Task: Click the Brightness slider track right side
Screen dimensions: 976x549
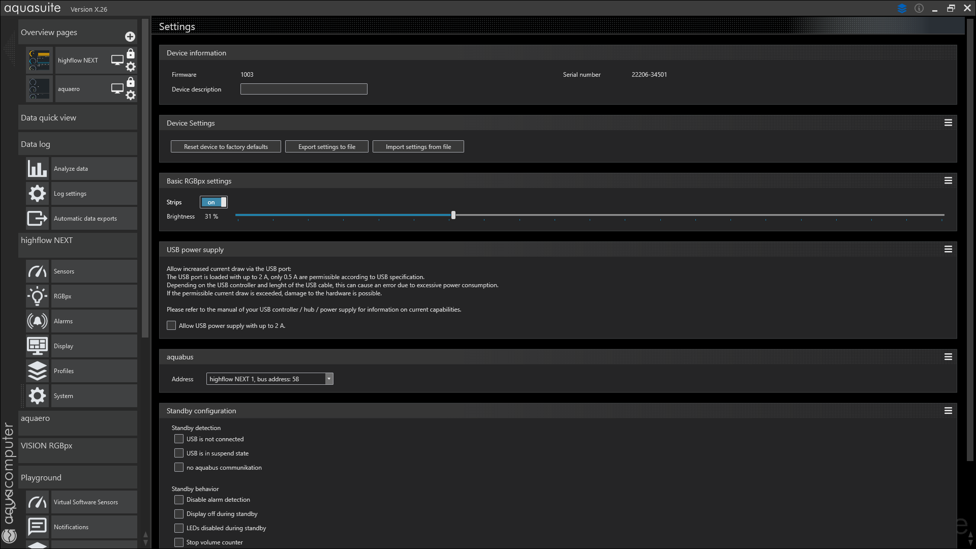Action: pyautogui.click(x=699, y=216)
